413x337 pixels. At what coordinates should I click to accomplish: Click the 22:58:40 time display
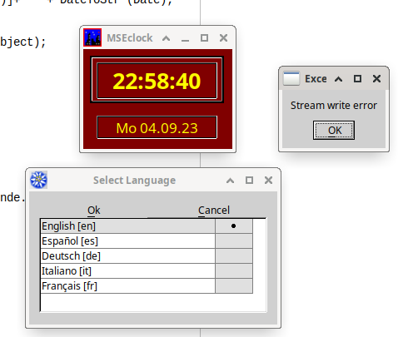point(157,81)
